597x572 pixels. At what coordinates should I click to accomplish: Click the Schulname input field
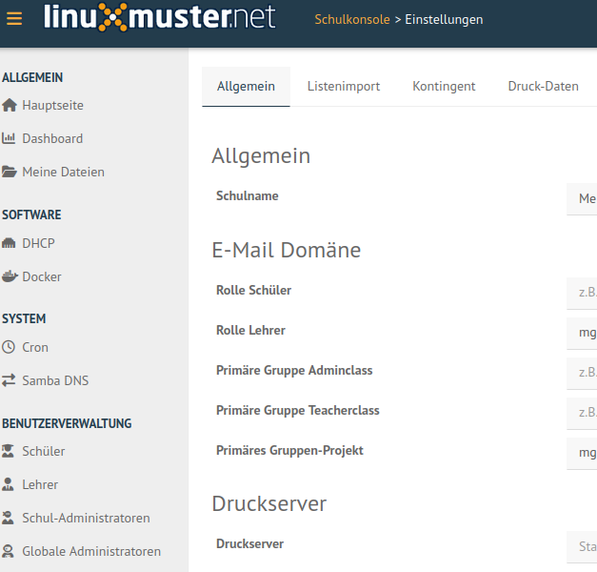click(582, 198)
